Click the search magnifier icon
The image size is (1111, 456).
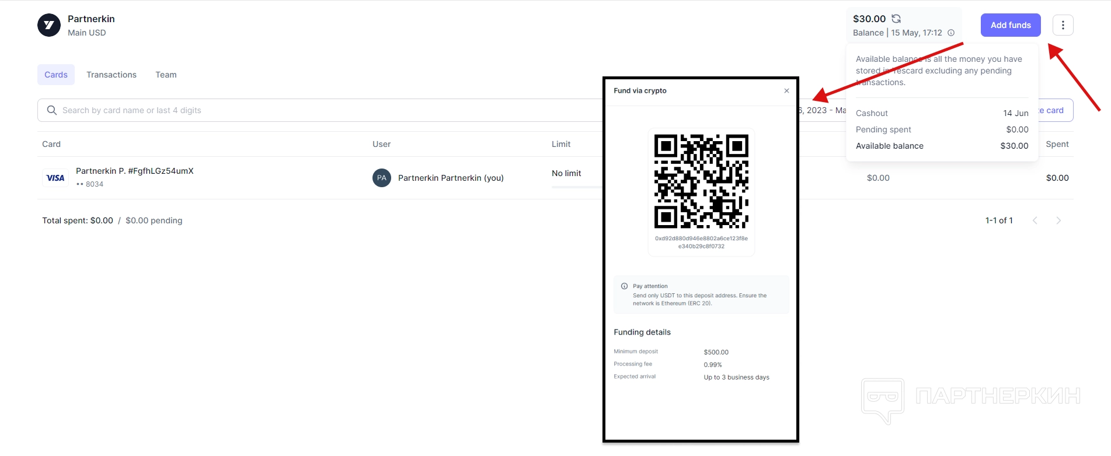[52, 110]
